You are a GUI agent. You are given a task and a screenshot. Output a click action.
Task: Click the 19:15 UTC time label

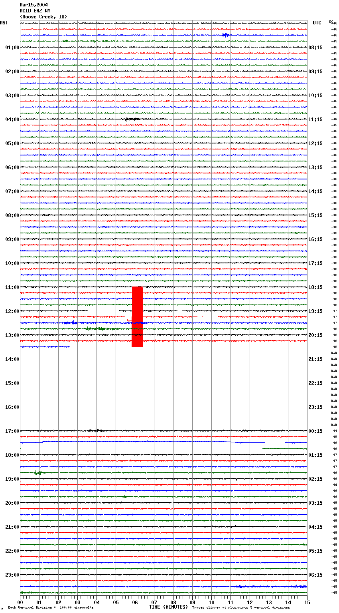click(315, 311)
